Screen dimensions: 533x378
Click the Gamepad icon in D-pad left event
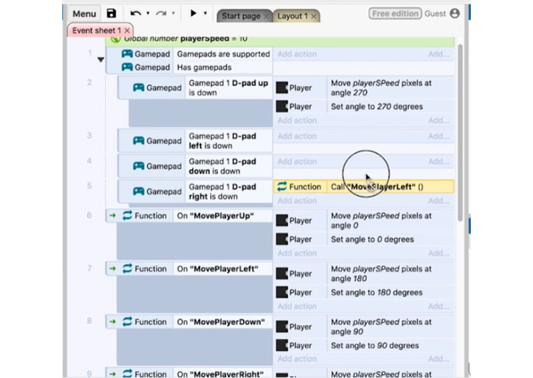tap(138, 140)
